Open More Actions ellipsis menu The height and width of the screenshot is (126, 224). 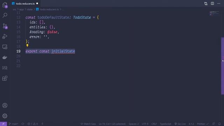pos(219,3)
